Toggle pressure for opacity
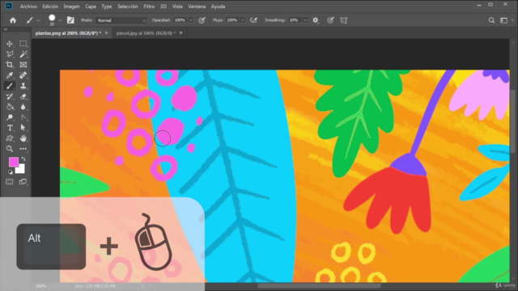Viewport: 518px width, 291px height. [x=202, y=20]
